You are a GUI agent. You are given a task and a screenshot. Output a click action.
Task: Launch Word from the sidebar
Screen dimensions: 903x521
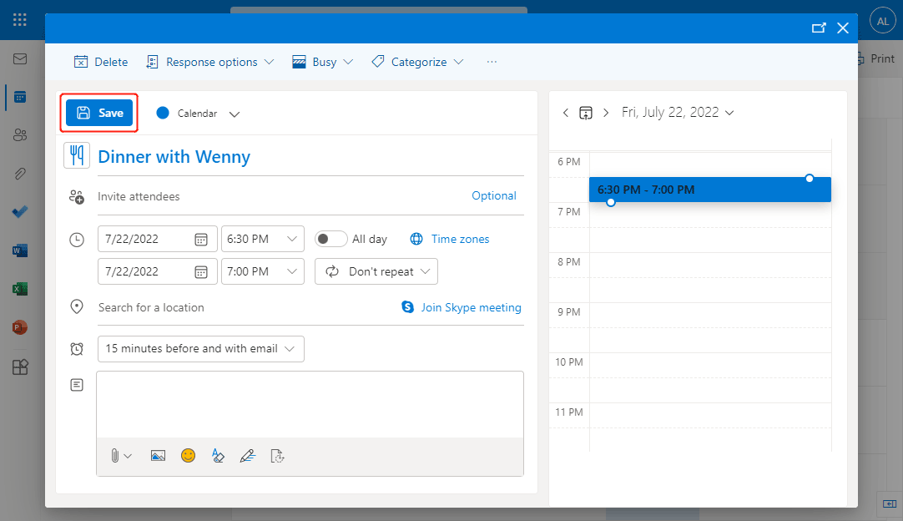20,250
